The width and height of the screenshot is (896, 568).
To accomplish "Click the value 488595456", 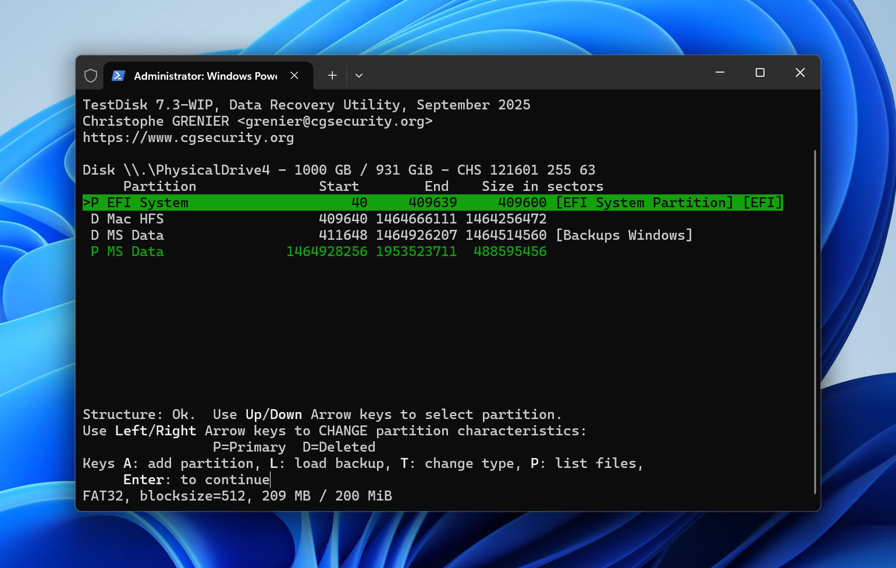I will [x=510, y=251].
